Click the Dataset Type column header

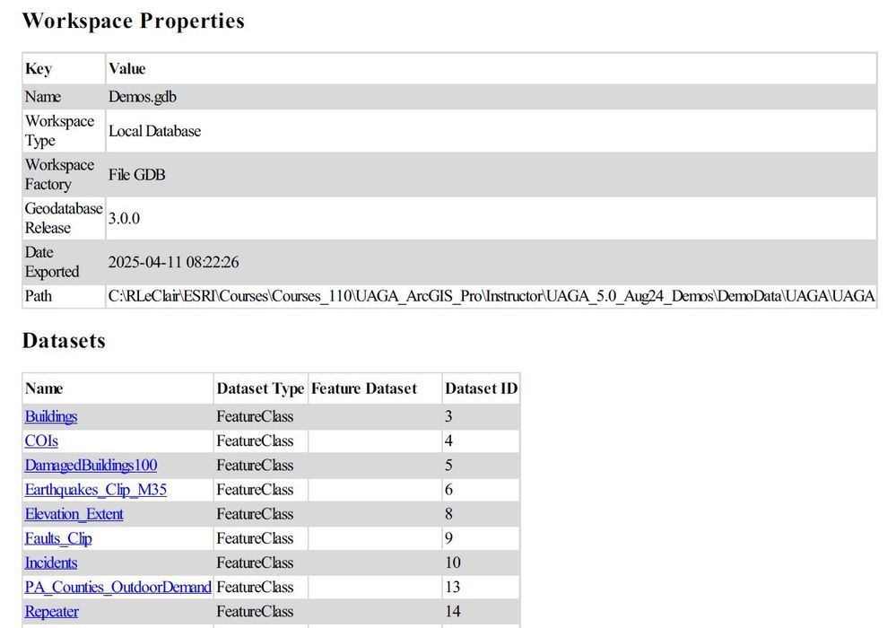260,388
